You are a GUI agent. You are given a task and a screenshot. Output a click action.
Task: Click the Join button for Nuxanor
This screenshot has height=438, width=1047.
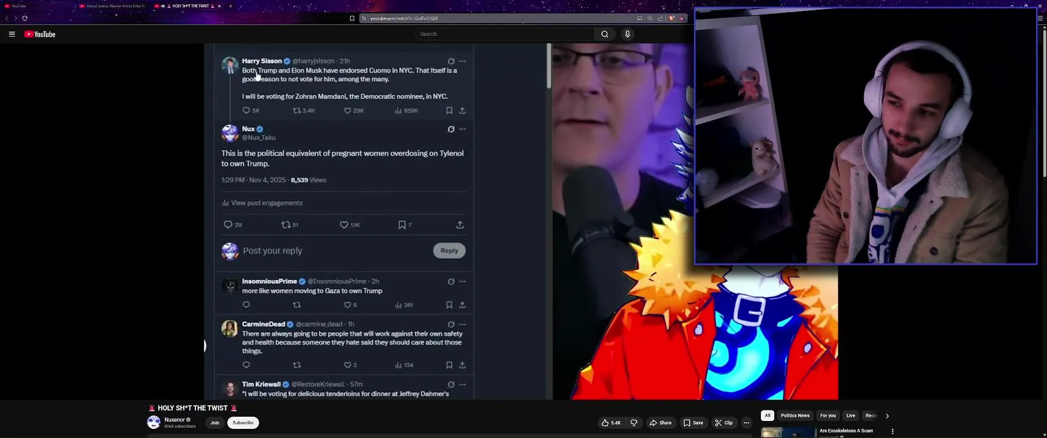pos(215,423)
